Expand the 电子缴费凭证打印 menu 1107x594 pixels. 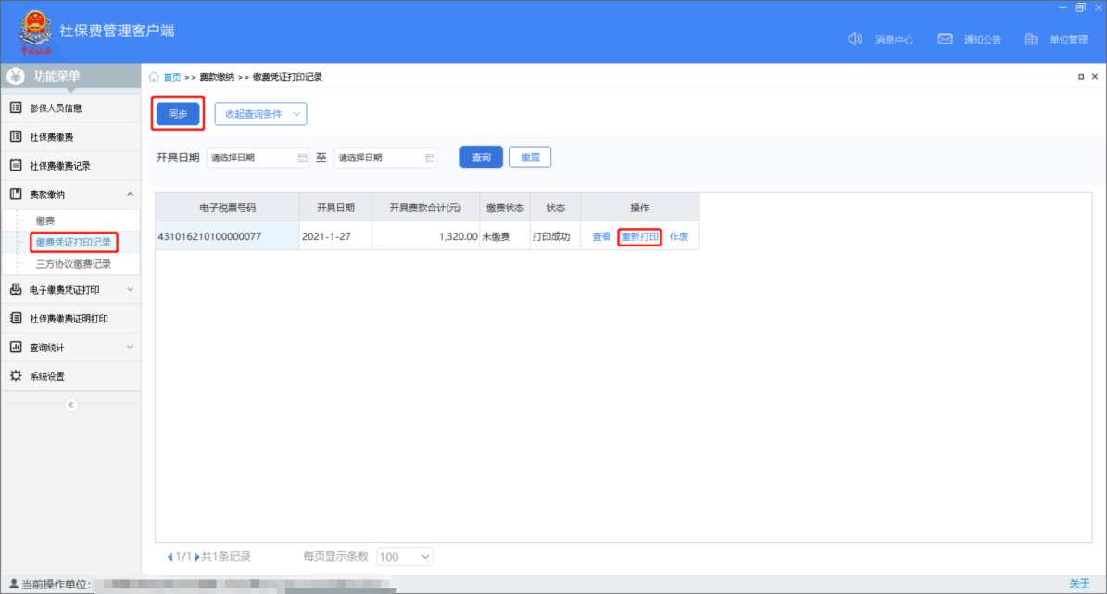(x=130, y=290)
